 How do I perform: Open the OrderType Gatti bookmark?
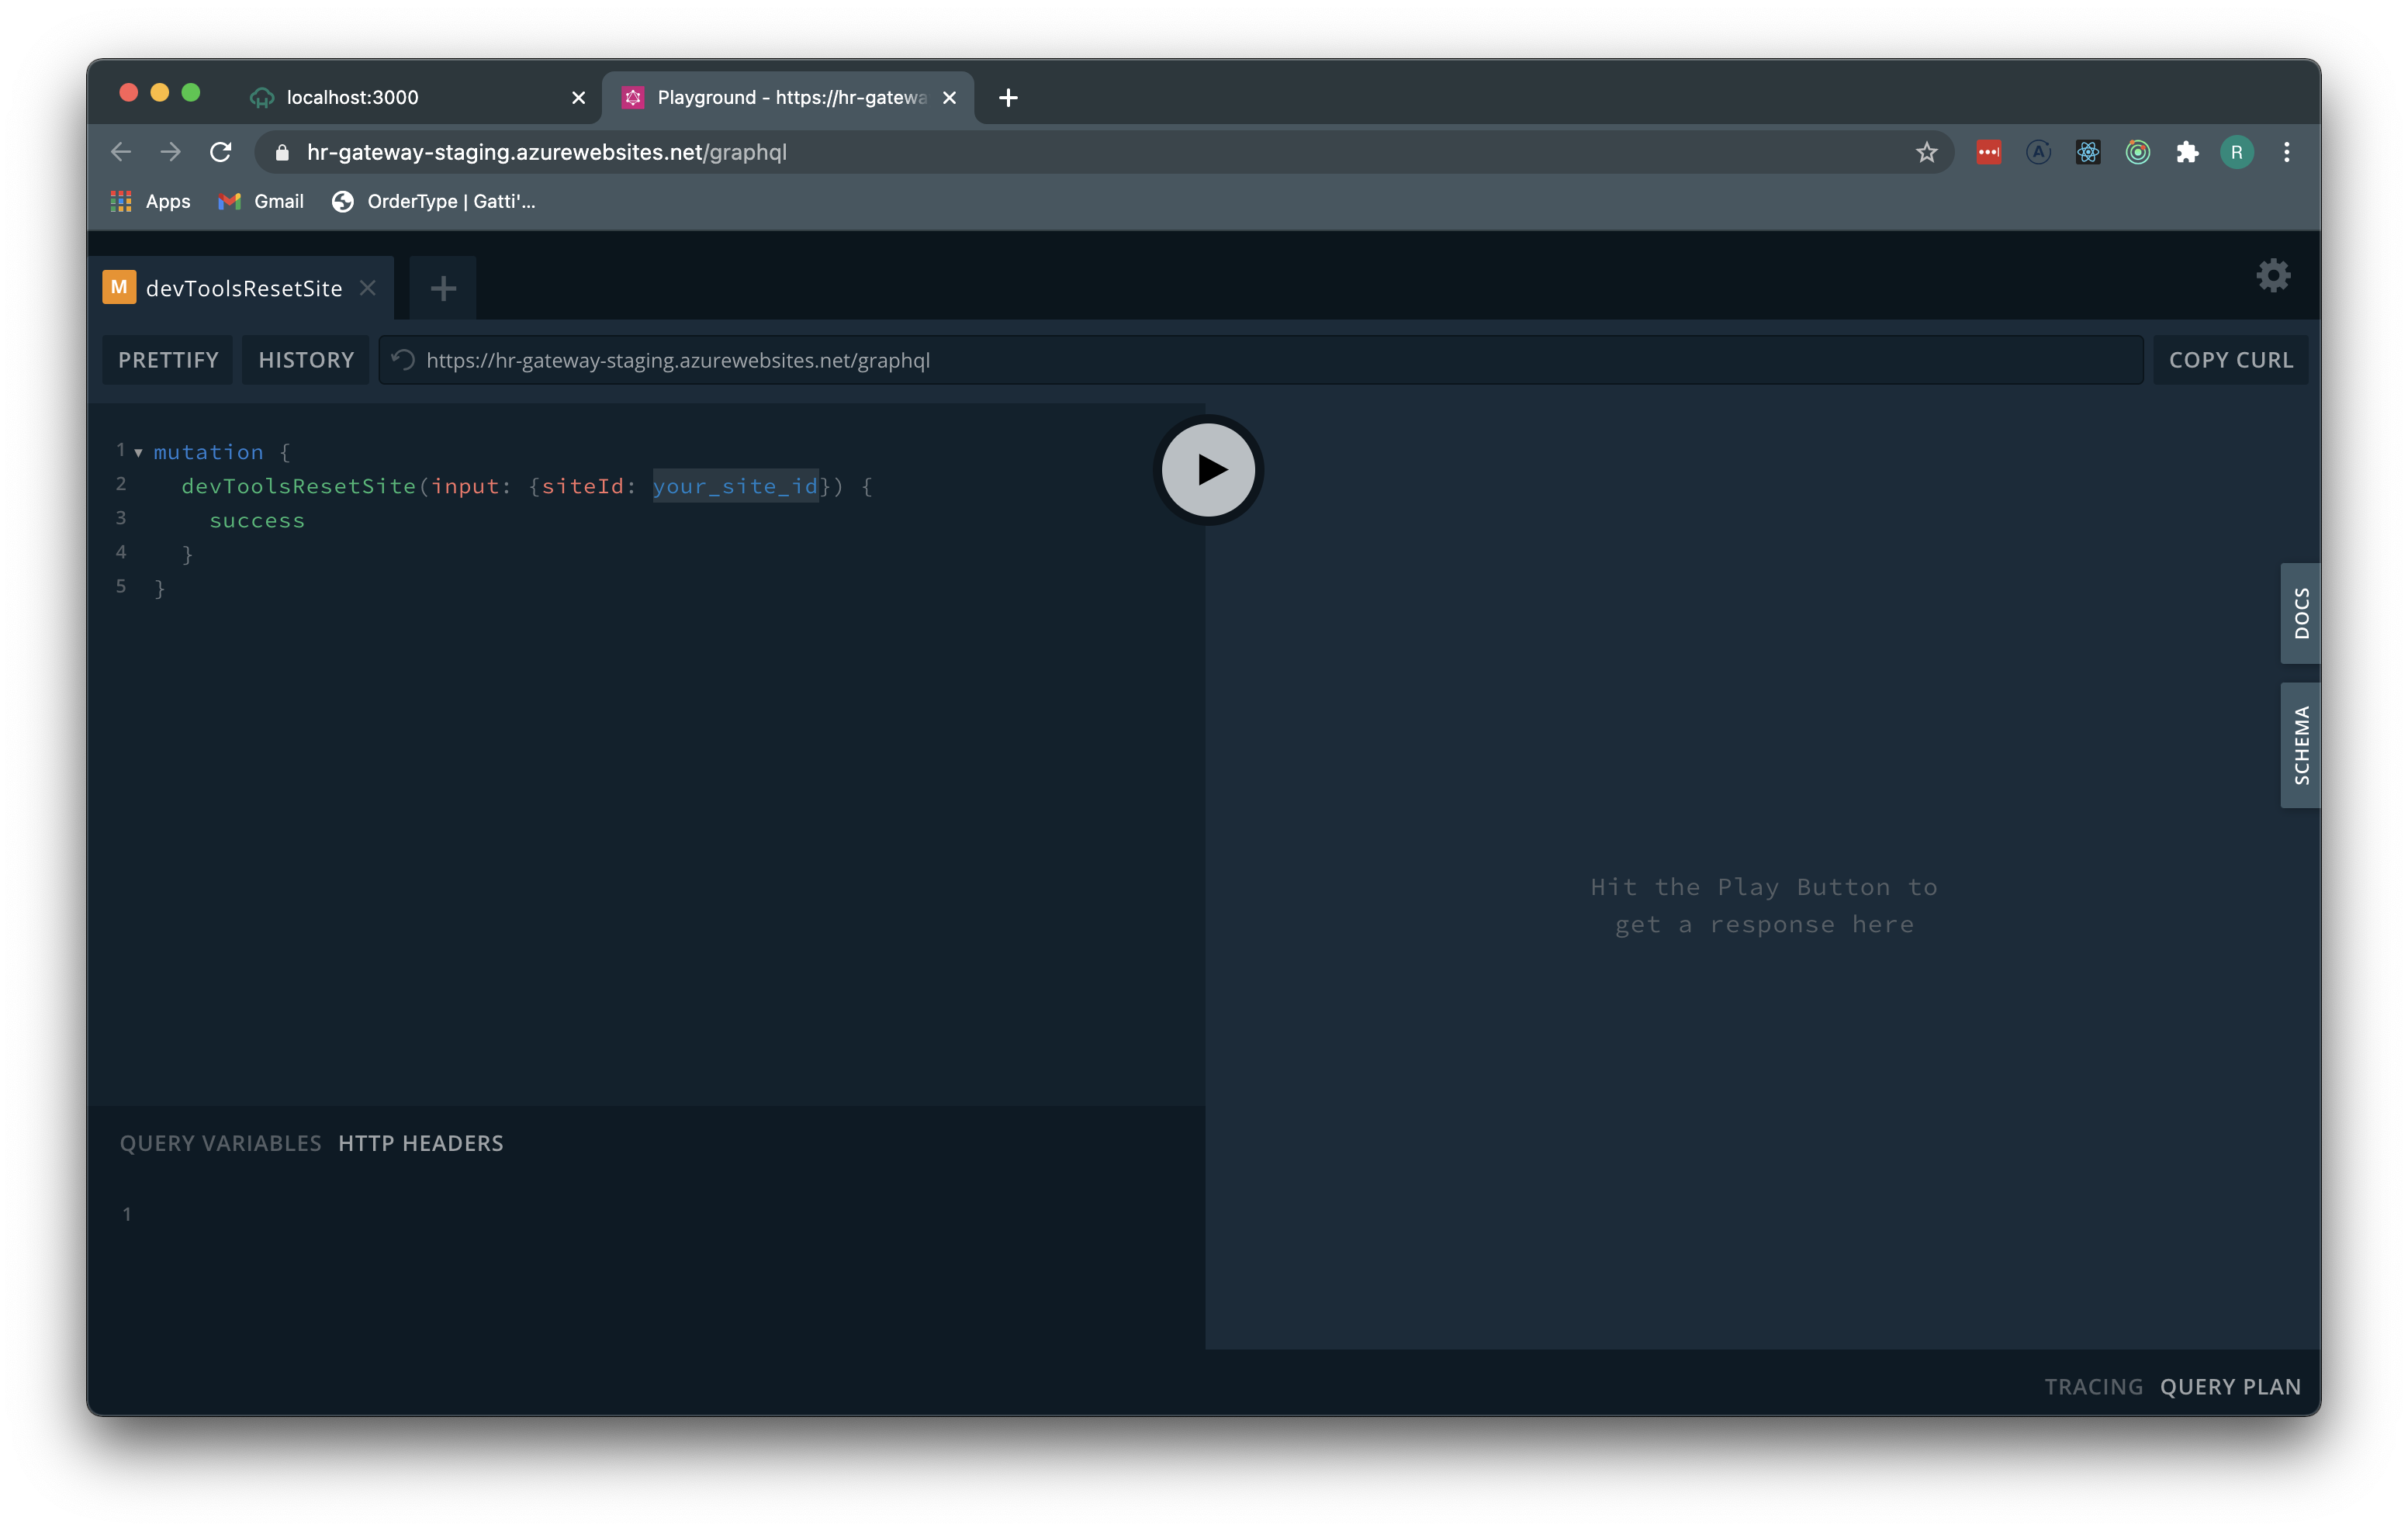pos(433,201)
